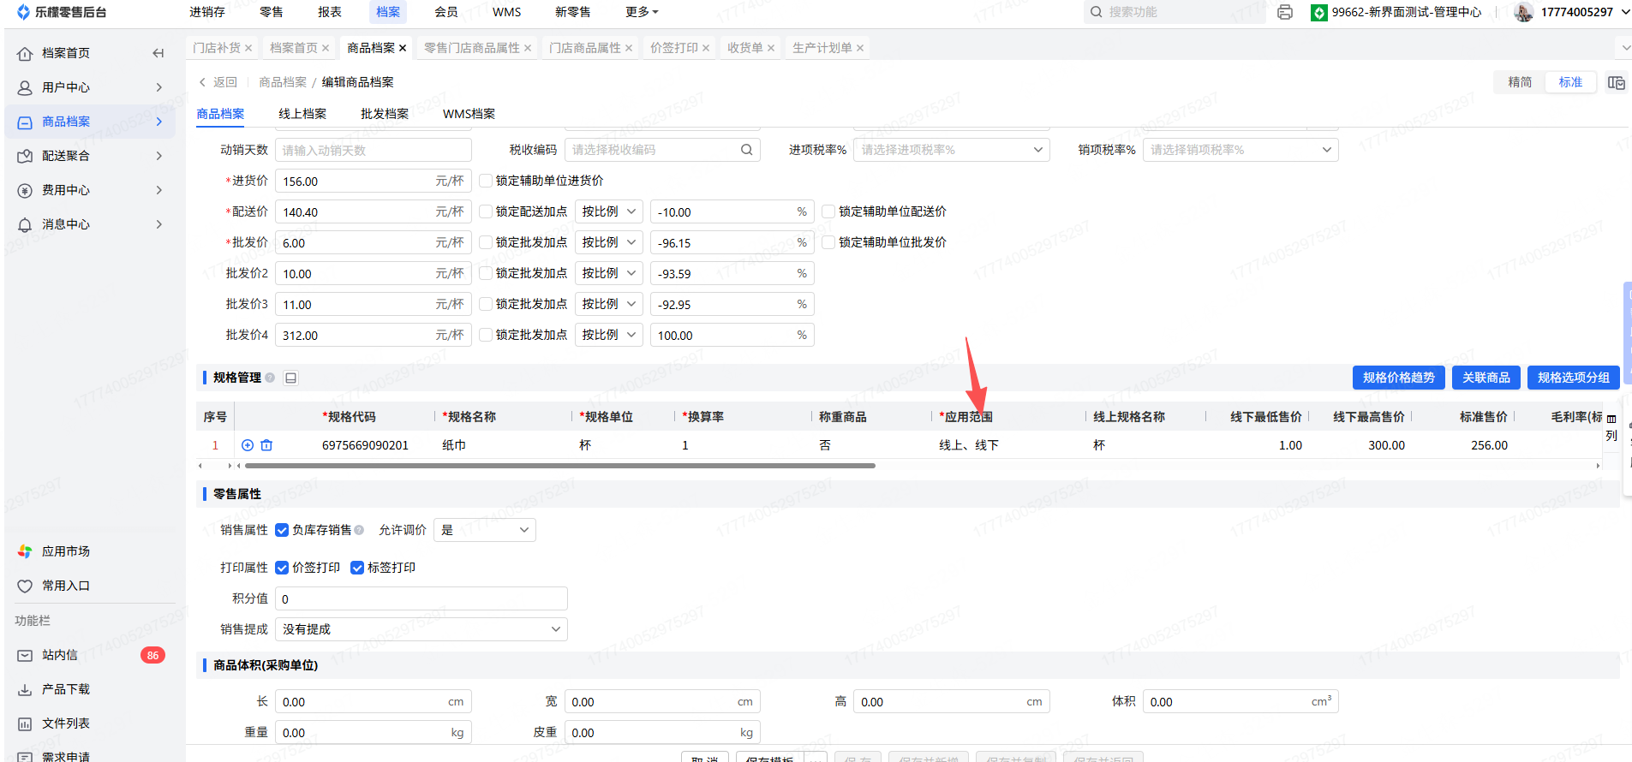This screenshot has height=762, width=1632.
Task: Click the 档案首页 home icon in sidebar
Action: (x=25, y=53)
